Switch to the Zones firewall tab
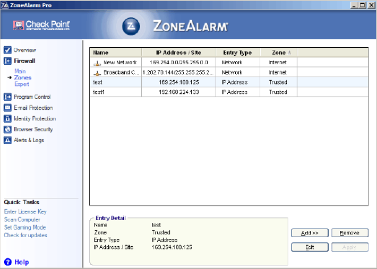The image size is (377, 269). (x=23, y=77)
